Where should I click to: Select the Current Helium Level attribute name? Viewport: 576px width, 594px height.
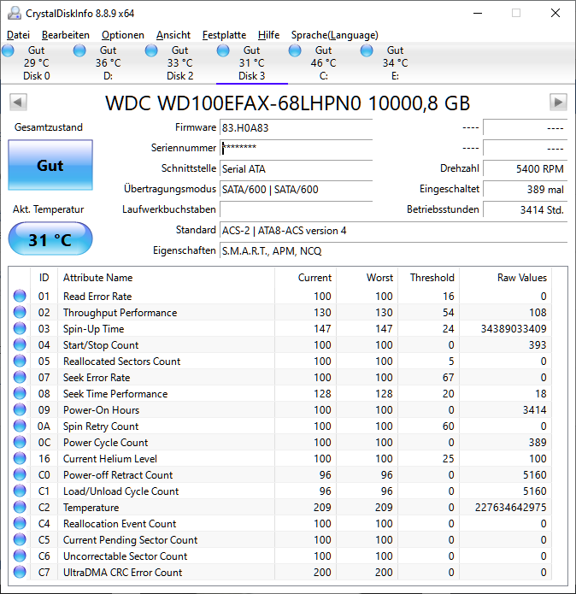tap(110, 458)
